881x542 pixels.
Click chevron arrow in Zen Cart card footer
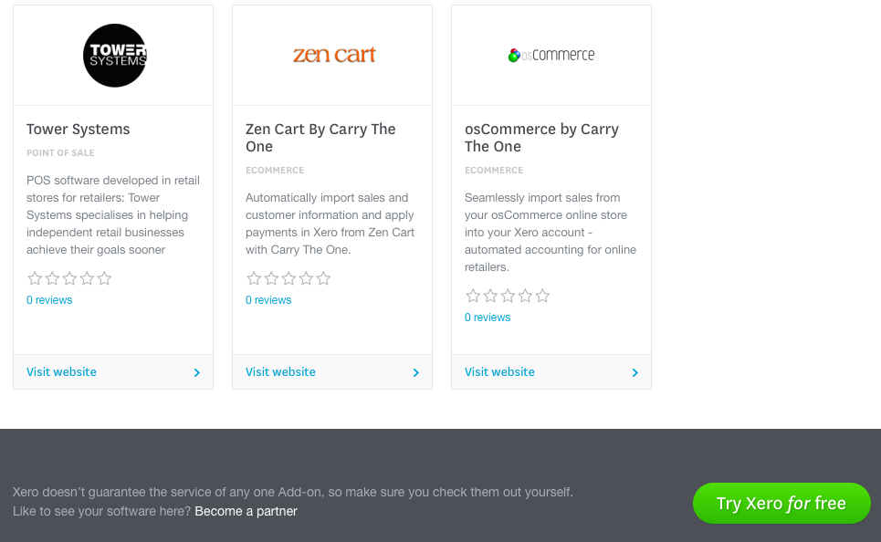tap(415, 372)
